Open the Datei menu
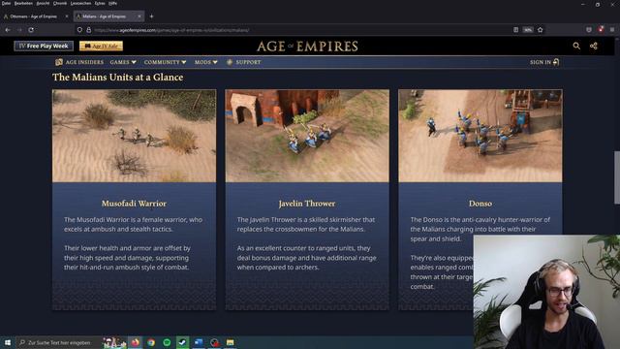This screenshot has width=620, height=349. coord(6,3)
